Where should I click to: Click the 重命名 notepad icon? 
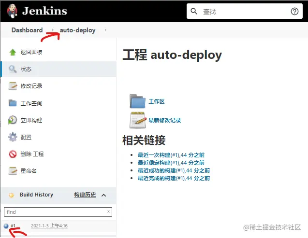point(13,171)
